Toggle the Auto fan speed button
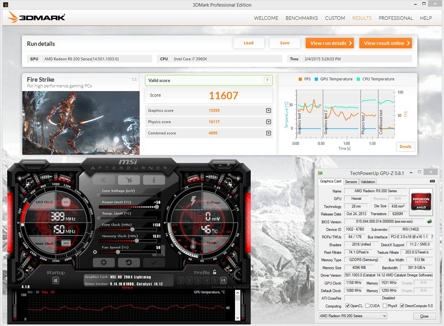 159,255
